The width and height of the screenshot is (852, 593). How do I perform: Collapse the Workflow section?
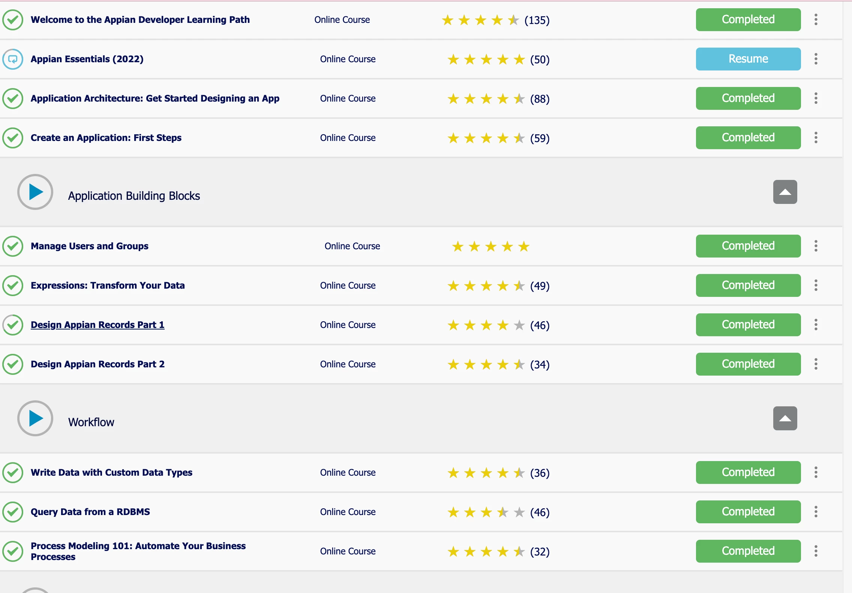point(785,418)
